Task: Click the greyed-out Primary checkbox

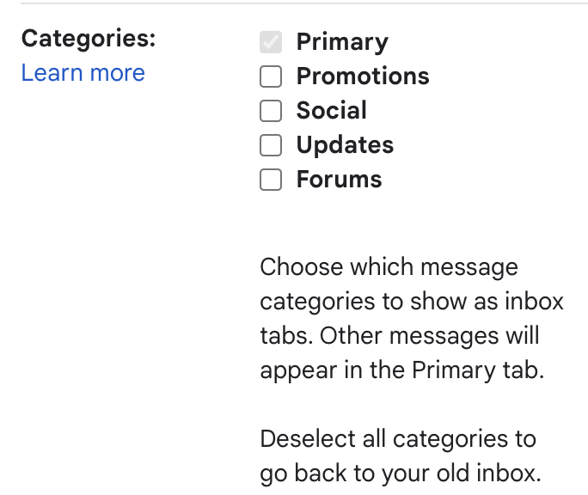Action: pos(271,42)
